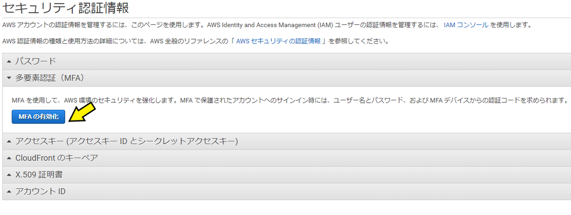Click the triangle icon beside パスワード

coord(9,61)
